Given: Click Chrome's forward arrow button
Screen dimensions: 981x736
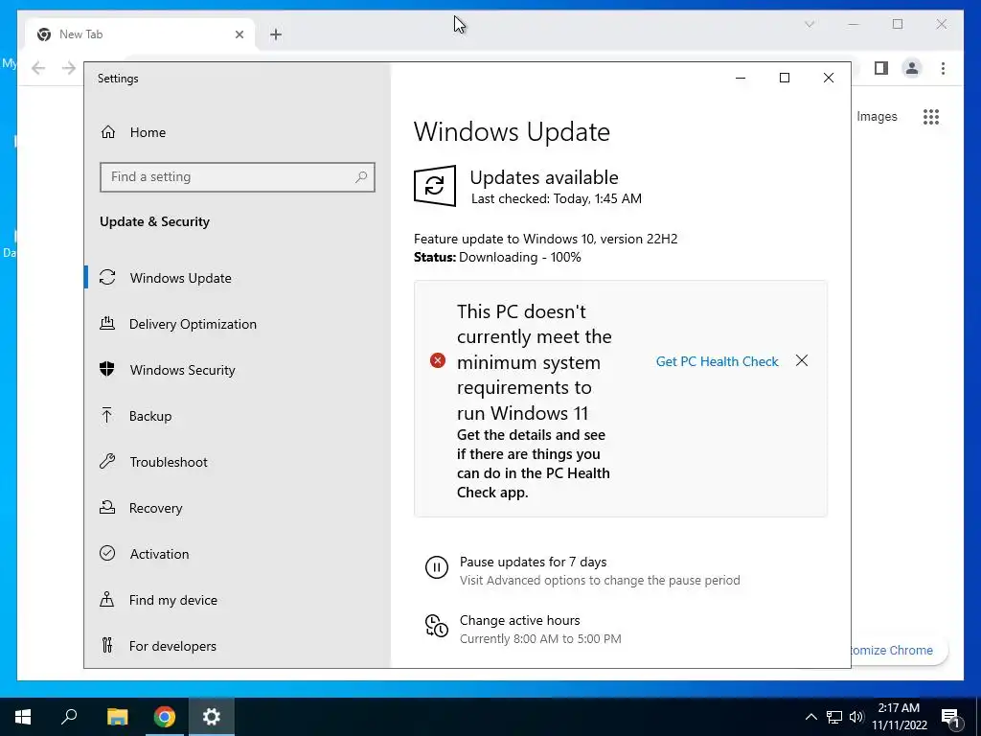Looking at the screenshot, I should (x=69, y=68).
